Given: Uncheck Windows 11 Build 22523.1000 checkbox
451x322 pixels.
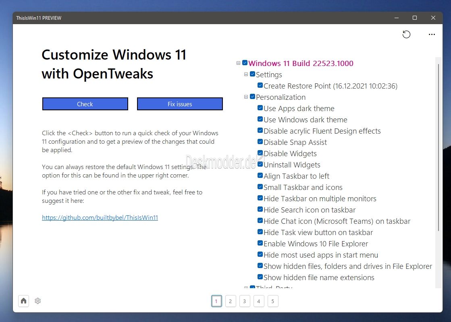Looking at the screenshot, I should tap(245, 63).
